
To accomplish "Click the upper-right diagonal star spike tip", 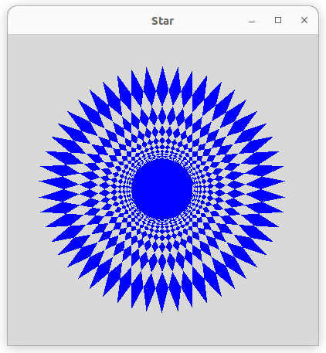I will (x=246, y=100).
